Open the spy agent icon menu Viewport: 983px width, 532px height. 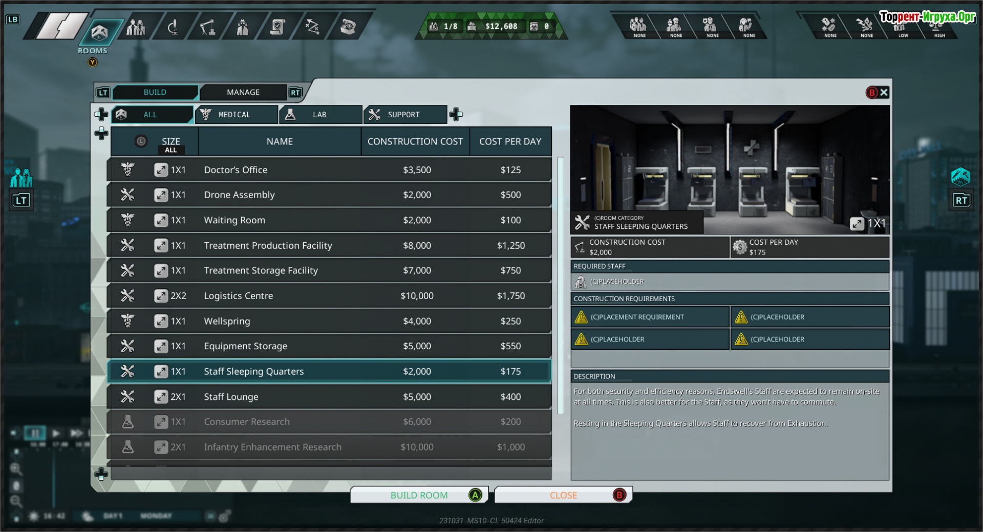pyautogui.click(x=243, y=27)
